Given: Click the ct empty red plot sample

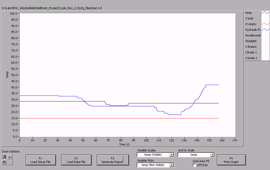Looking at the screenshot, I should tap(265, 24).
